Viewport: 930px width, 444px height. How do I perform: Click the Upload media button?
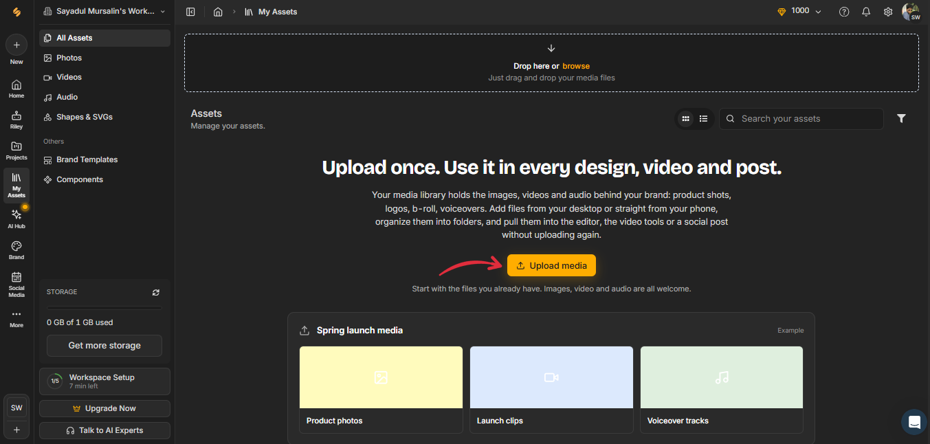pyautogui.click(x=551, y=265)
